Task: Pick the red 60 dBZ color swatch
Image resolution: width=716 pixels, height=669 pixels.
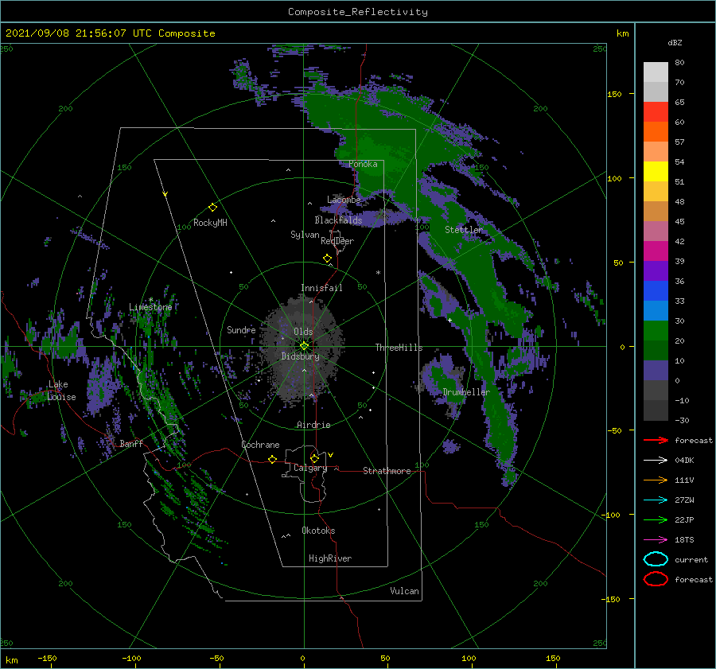Action: coord(656,112)
